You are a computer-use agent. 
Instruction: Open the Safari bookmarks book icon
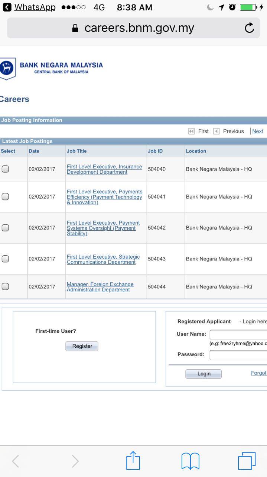click(191, 461)
